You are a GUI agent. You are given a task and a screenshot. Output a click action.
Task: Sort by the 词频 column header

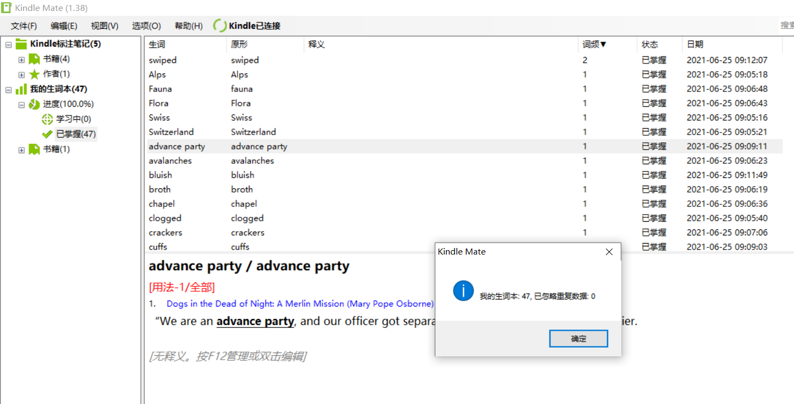pyautogui.click(x=608, y=44)
